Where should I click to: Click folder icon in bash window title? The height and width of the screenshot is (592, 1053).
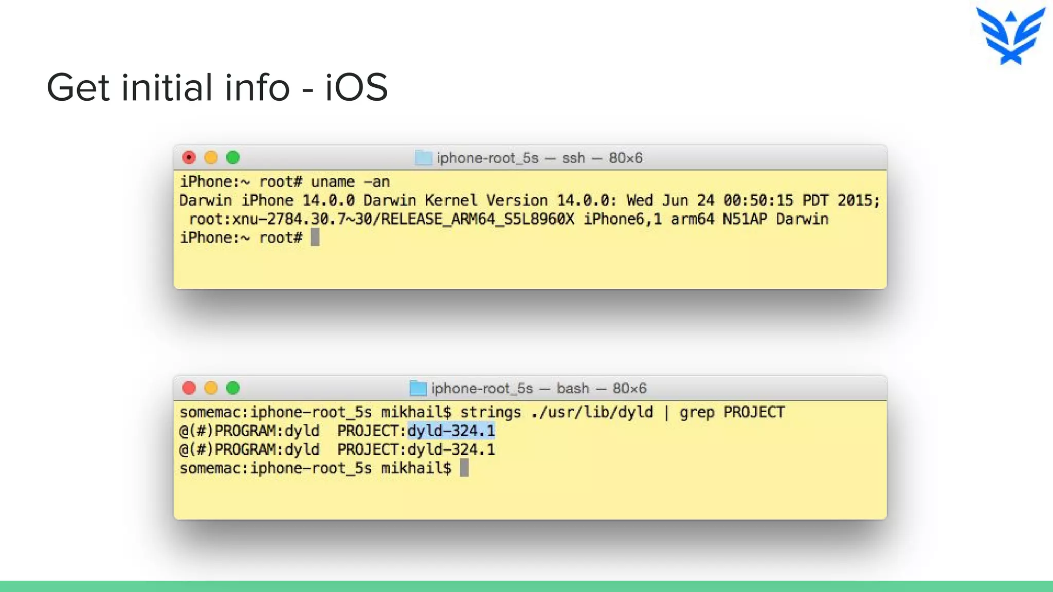tap(418, 388)
